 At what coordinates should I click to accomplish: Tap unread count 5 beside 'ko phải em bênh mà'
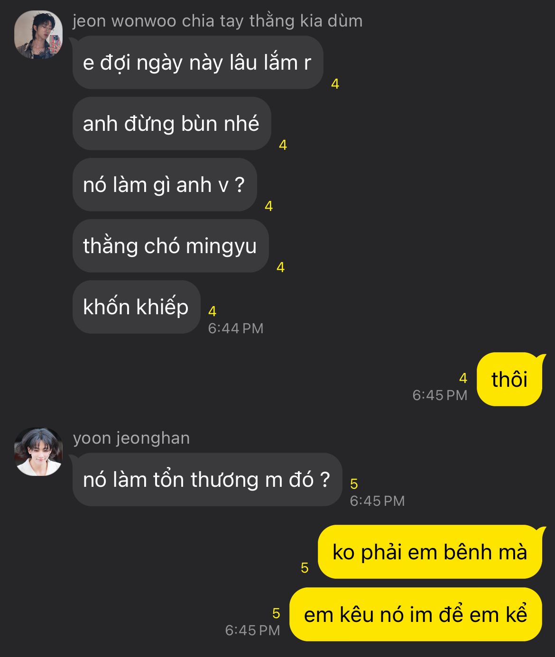(x=305, y=568)
